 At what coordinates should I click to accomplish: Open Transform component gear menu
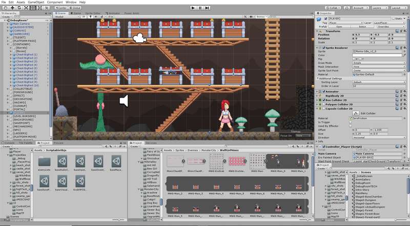[405, 31]
